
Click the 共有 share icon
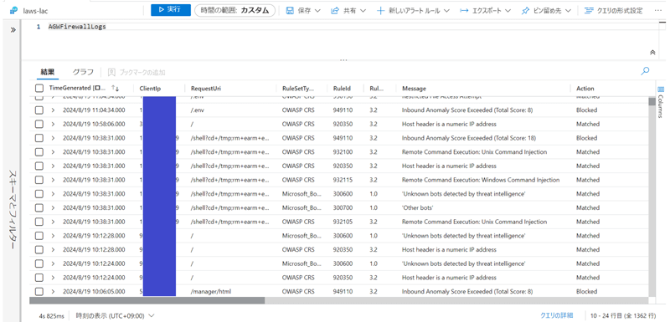pos(335,10)
